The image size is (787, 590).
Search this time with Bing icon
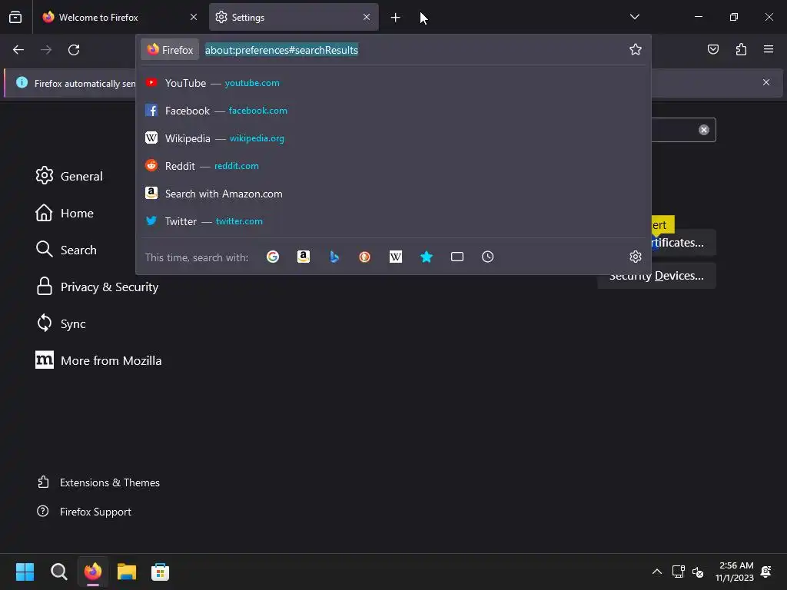(334, 257)
